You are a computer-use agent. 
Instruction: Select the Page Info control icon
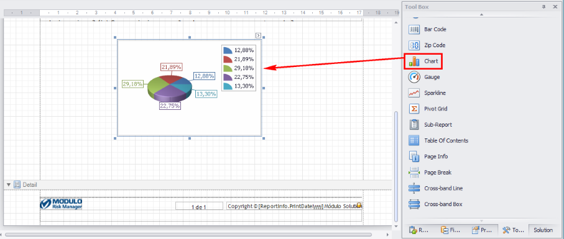414,156
